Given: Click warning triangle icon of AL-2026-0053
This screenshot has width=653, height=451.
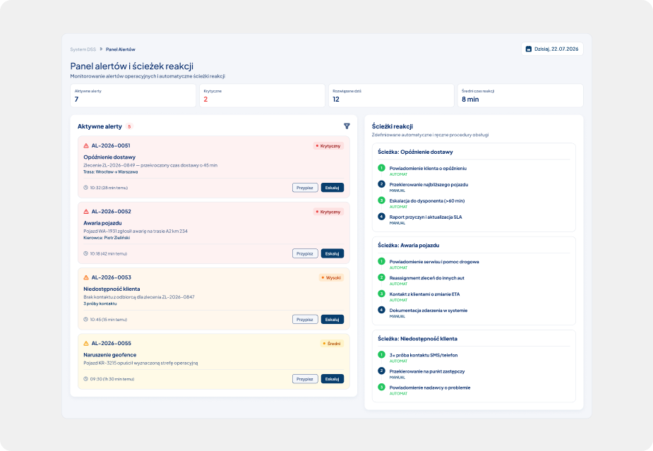Looking at the screenshot, I should pyautogui.click(x=86, y=277).
